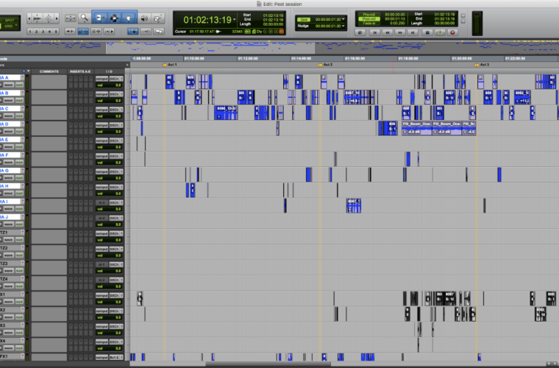Open Grid value dropdown arrow
The image size is (559, 368).
click(343, 19)
